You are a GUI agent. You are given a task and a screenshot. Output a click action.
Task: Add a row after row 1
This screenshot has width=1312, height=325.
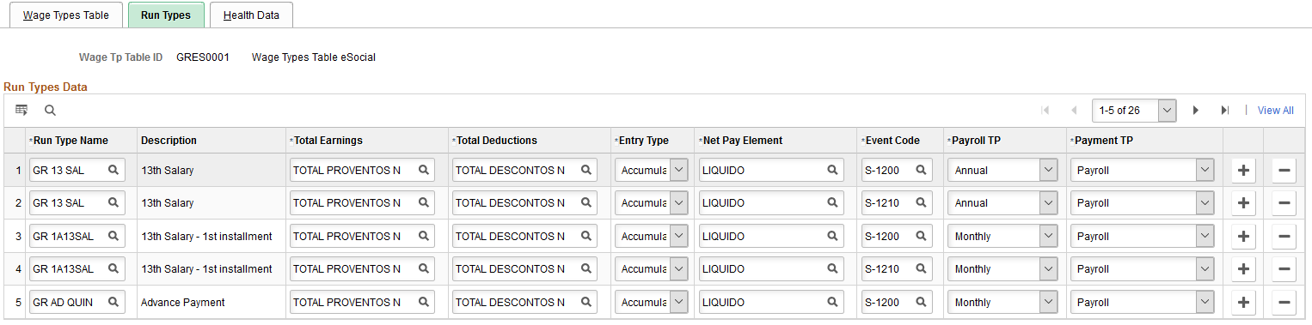(1243, 171)
